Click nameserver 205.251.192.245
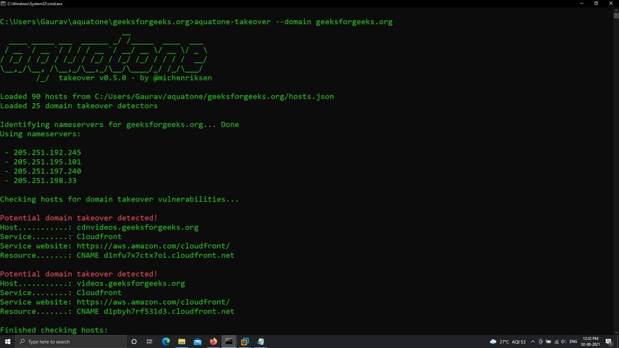Image resolution: width=619 pixels, height=348 pixels. pyautogui.click(x=47, y=152)
